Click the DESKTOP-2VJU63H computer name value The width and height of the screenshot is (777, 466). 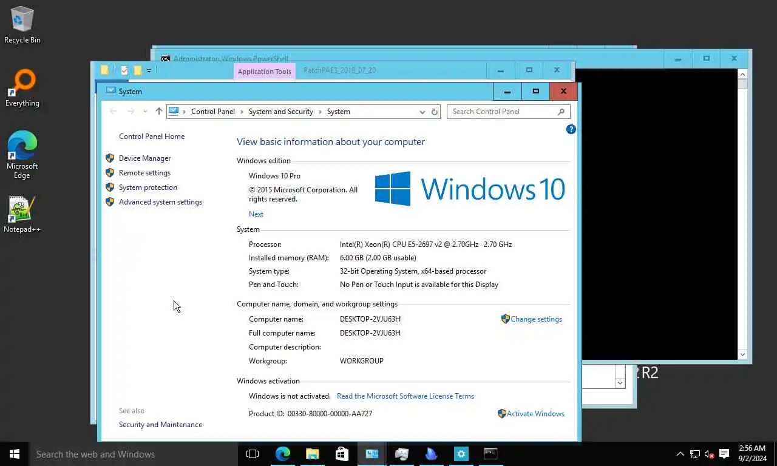(x=370, y=319)
